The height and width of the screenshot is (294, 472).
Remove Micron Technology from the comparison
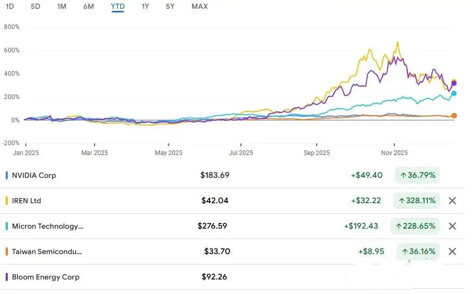[x=452, y=226]
